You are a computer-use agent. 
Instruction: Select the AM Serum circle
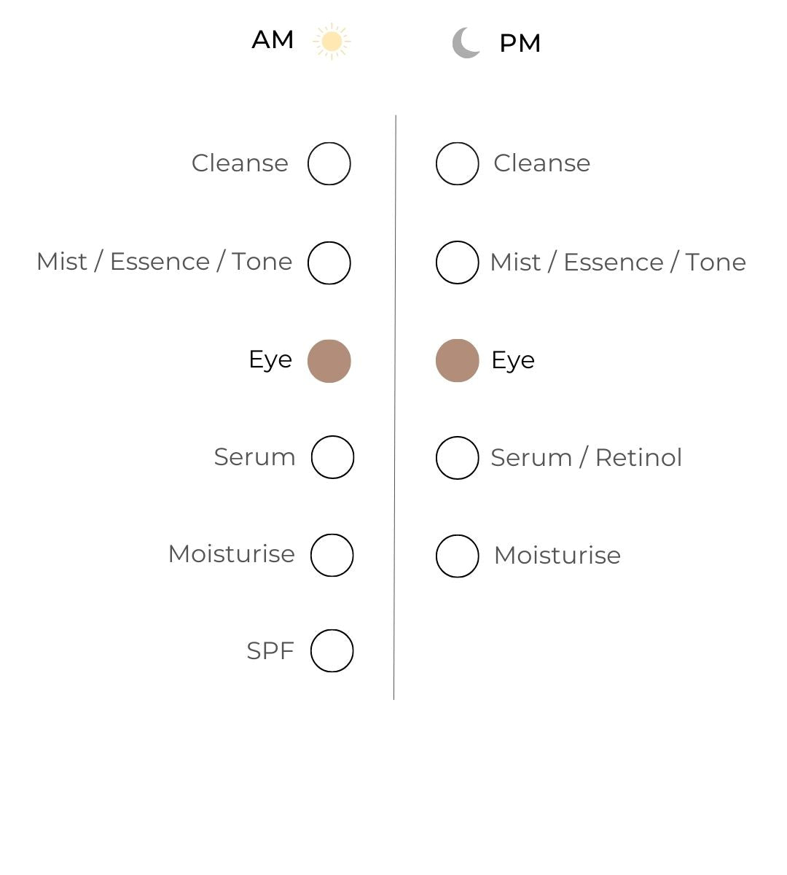[x=332, y=457]
